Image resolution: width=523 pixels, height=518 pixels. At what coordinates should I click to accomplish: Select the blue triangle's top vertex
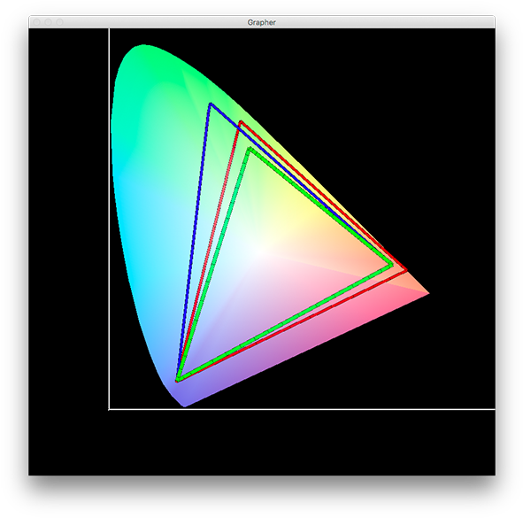coord(211,104)
